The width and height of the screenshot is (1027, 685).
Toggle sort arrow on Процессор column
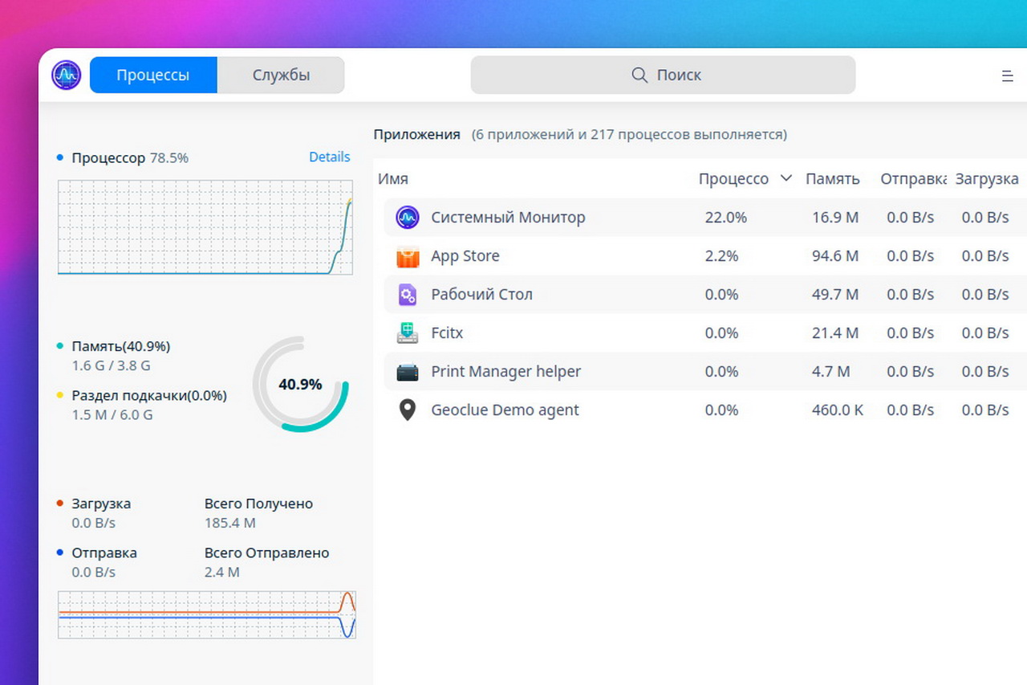pyautogui.click(x=786, y=178)
